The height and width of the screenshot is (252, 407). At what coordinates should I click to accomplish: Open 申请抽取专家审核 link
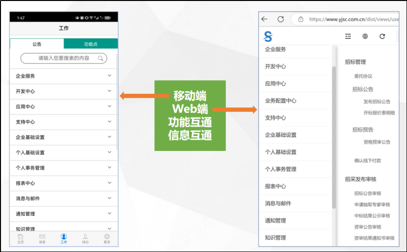coord(372,205)
